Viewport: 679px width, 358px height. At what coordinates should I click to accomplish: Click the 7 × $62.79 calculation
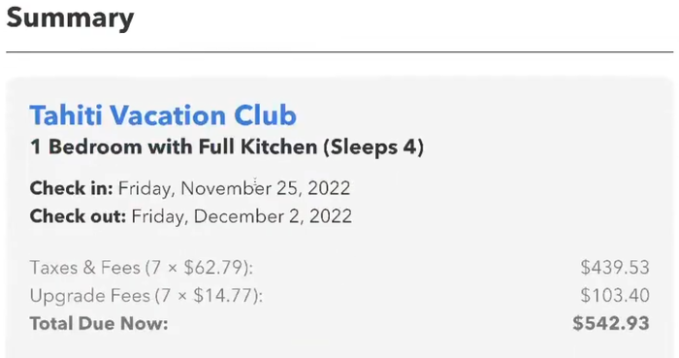click(199, 268)
